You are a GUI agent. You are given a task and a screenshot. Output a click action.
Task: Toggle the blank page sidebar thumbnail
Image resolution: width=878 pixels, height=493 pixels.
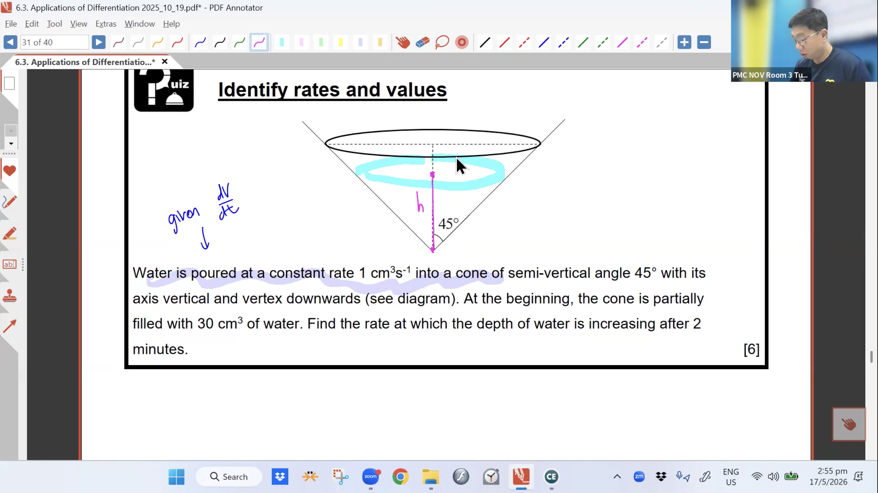[9, 83]
